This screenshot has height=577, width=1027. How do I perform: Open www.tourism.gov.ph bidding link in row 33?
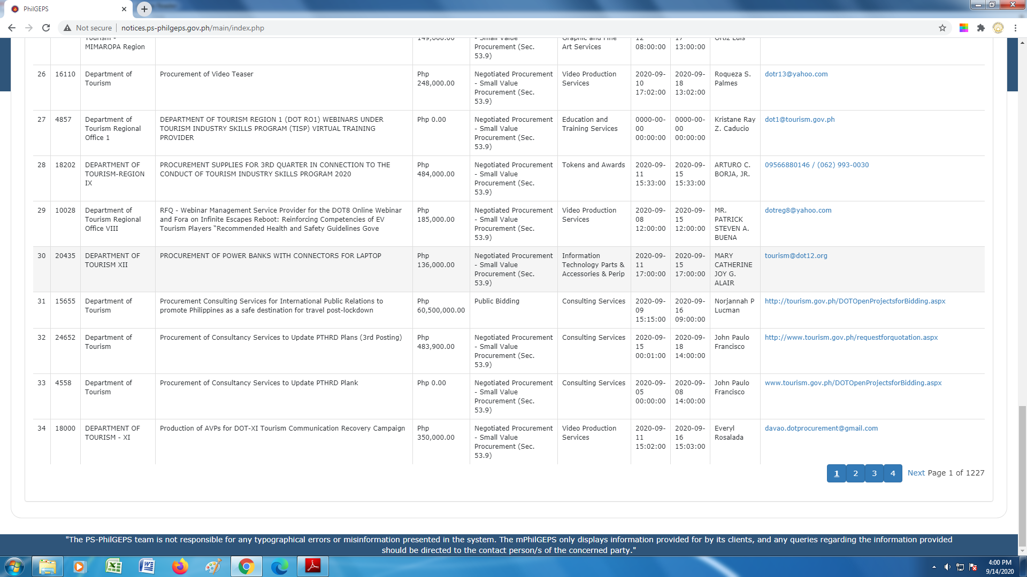pos(853,383)
